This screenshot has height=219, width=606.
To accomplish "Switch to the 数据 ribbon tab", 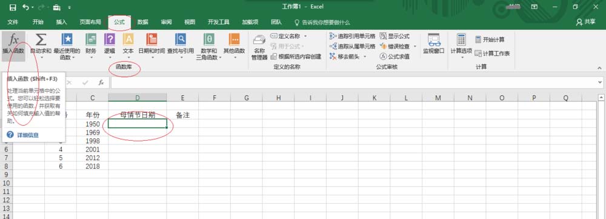I will point(142,22).
